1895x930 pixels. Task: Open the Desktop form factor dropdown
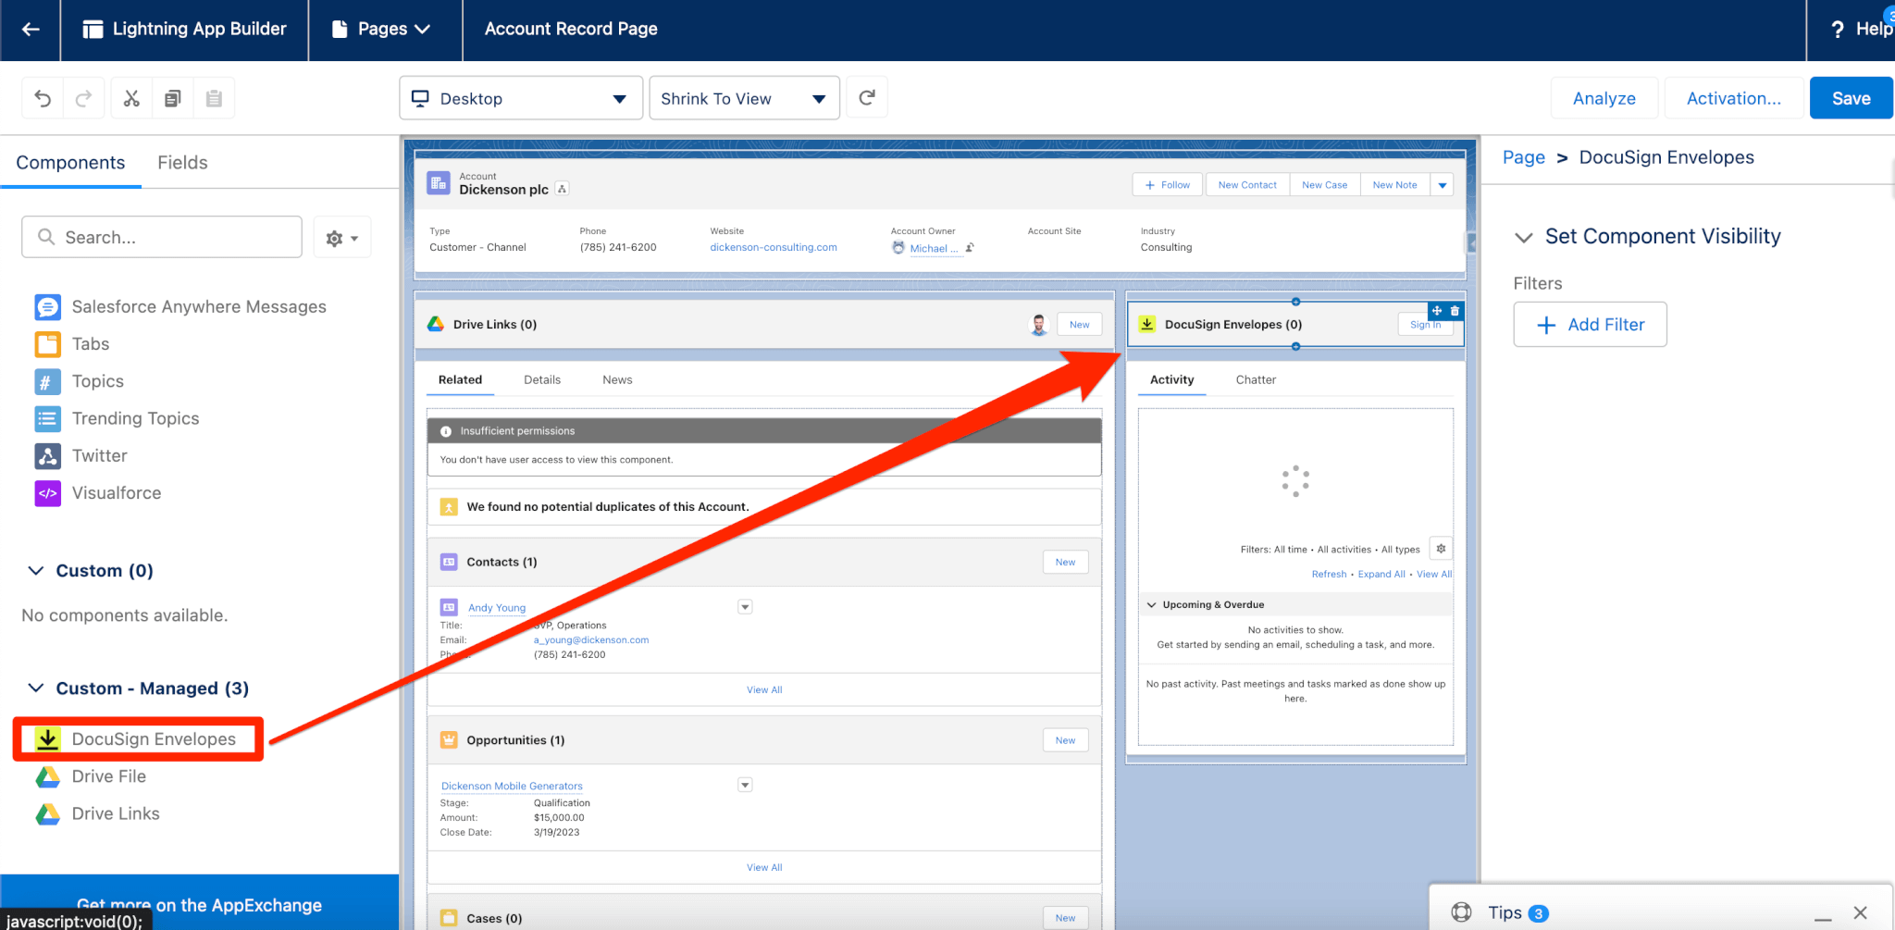pos(521,98)
